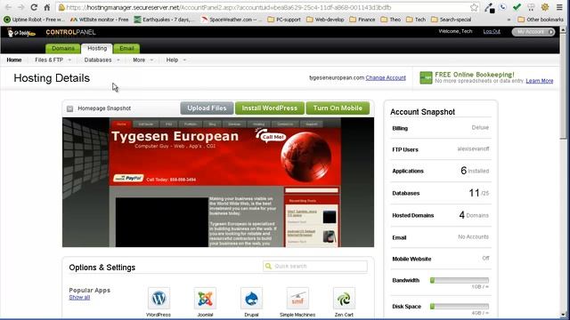Switch to the Email tab
570x320 pixels.
[x=126, y=48]
